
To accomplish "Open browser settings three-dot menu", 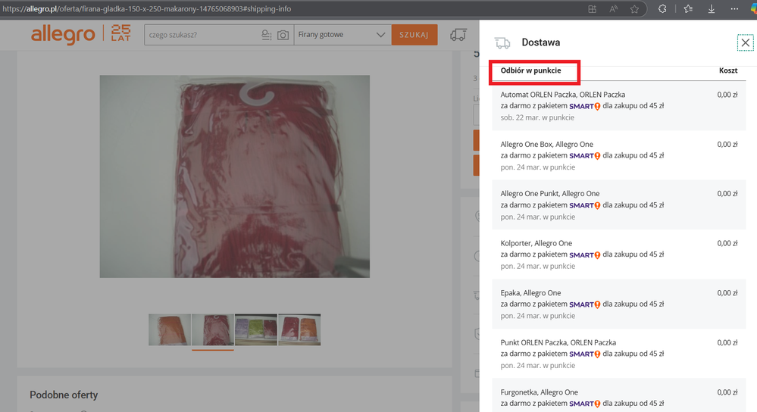I will [x=734, y=9].
